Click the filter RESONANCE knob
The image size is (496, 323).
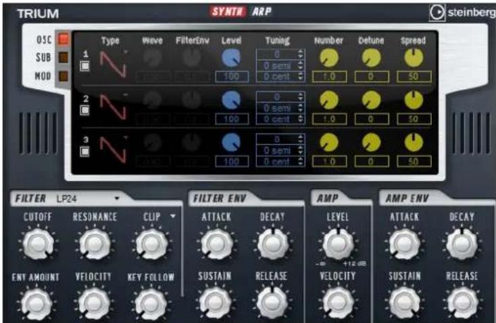95,243
